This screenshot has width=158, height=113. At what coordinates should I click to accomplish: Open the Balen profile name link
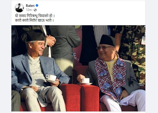30,6
